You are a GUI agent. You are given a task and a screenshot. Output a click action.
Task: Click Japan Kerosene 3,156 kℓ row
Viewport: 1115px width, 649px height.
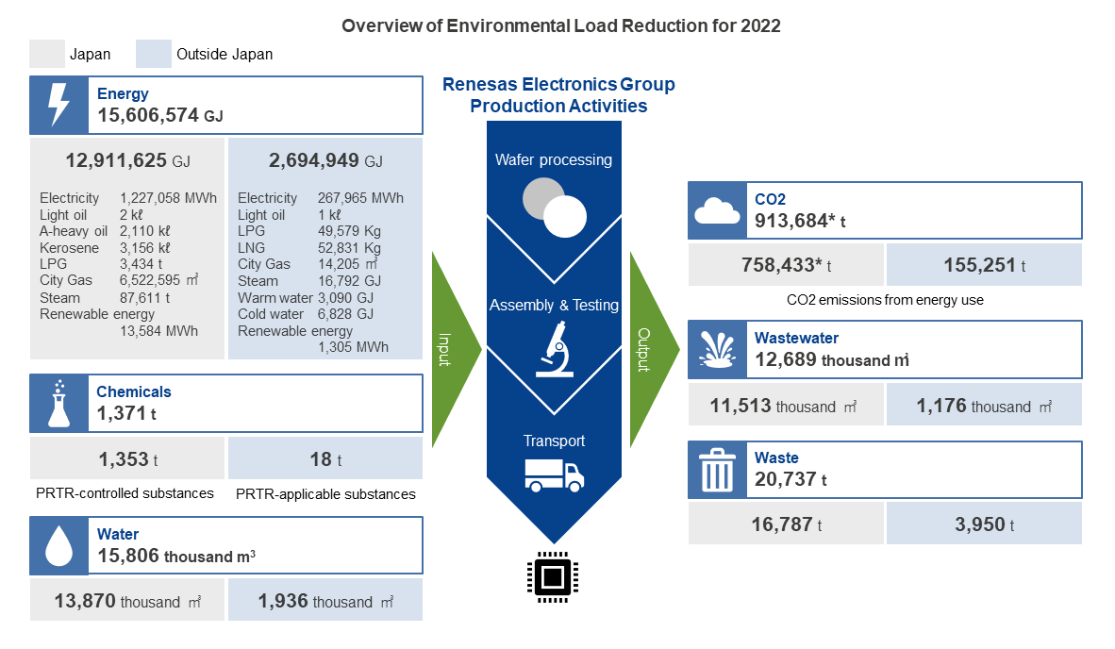pos(106,248)
